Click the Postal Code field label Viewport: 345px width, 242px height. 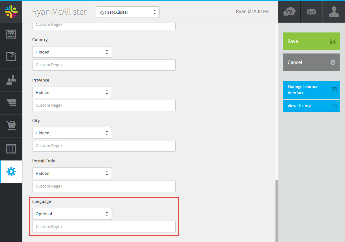(x=44, y=161)
